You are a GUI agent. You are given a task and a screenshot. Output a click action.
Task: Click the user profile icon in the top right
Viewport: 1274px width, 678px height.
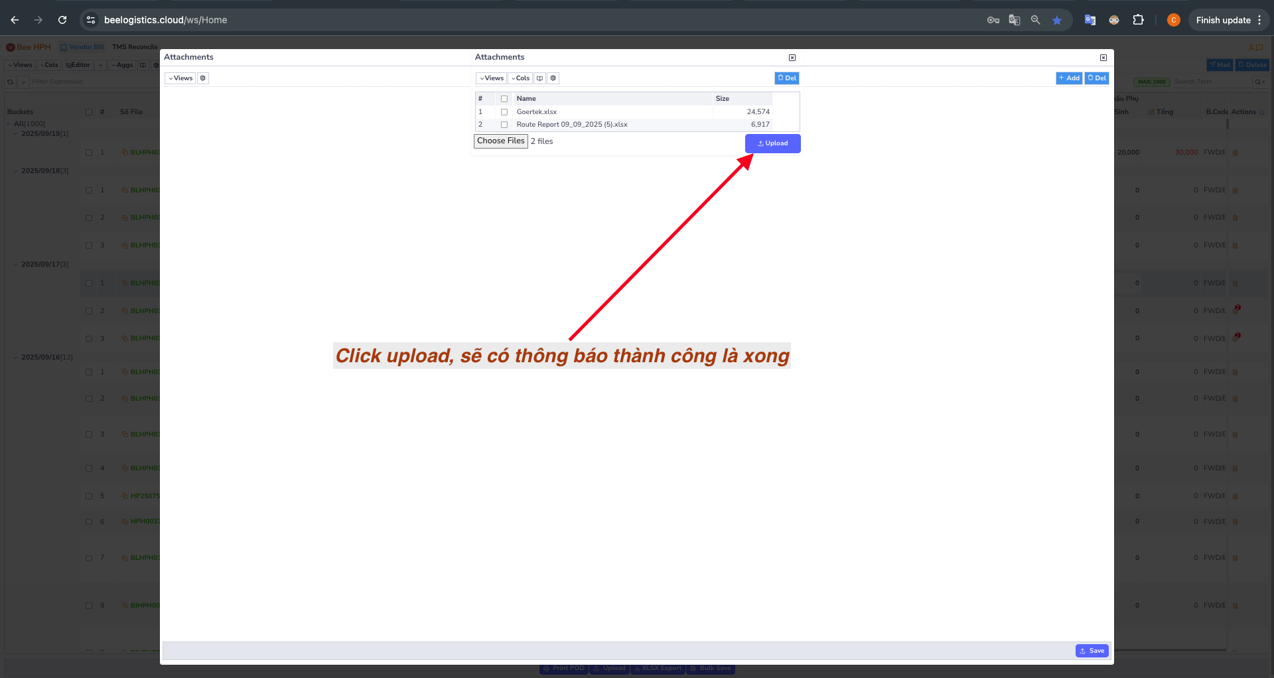tap(1173, 20)
